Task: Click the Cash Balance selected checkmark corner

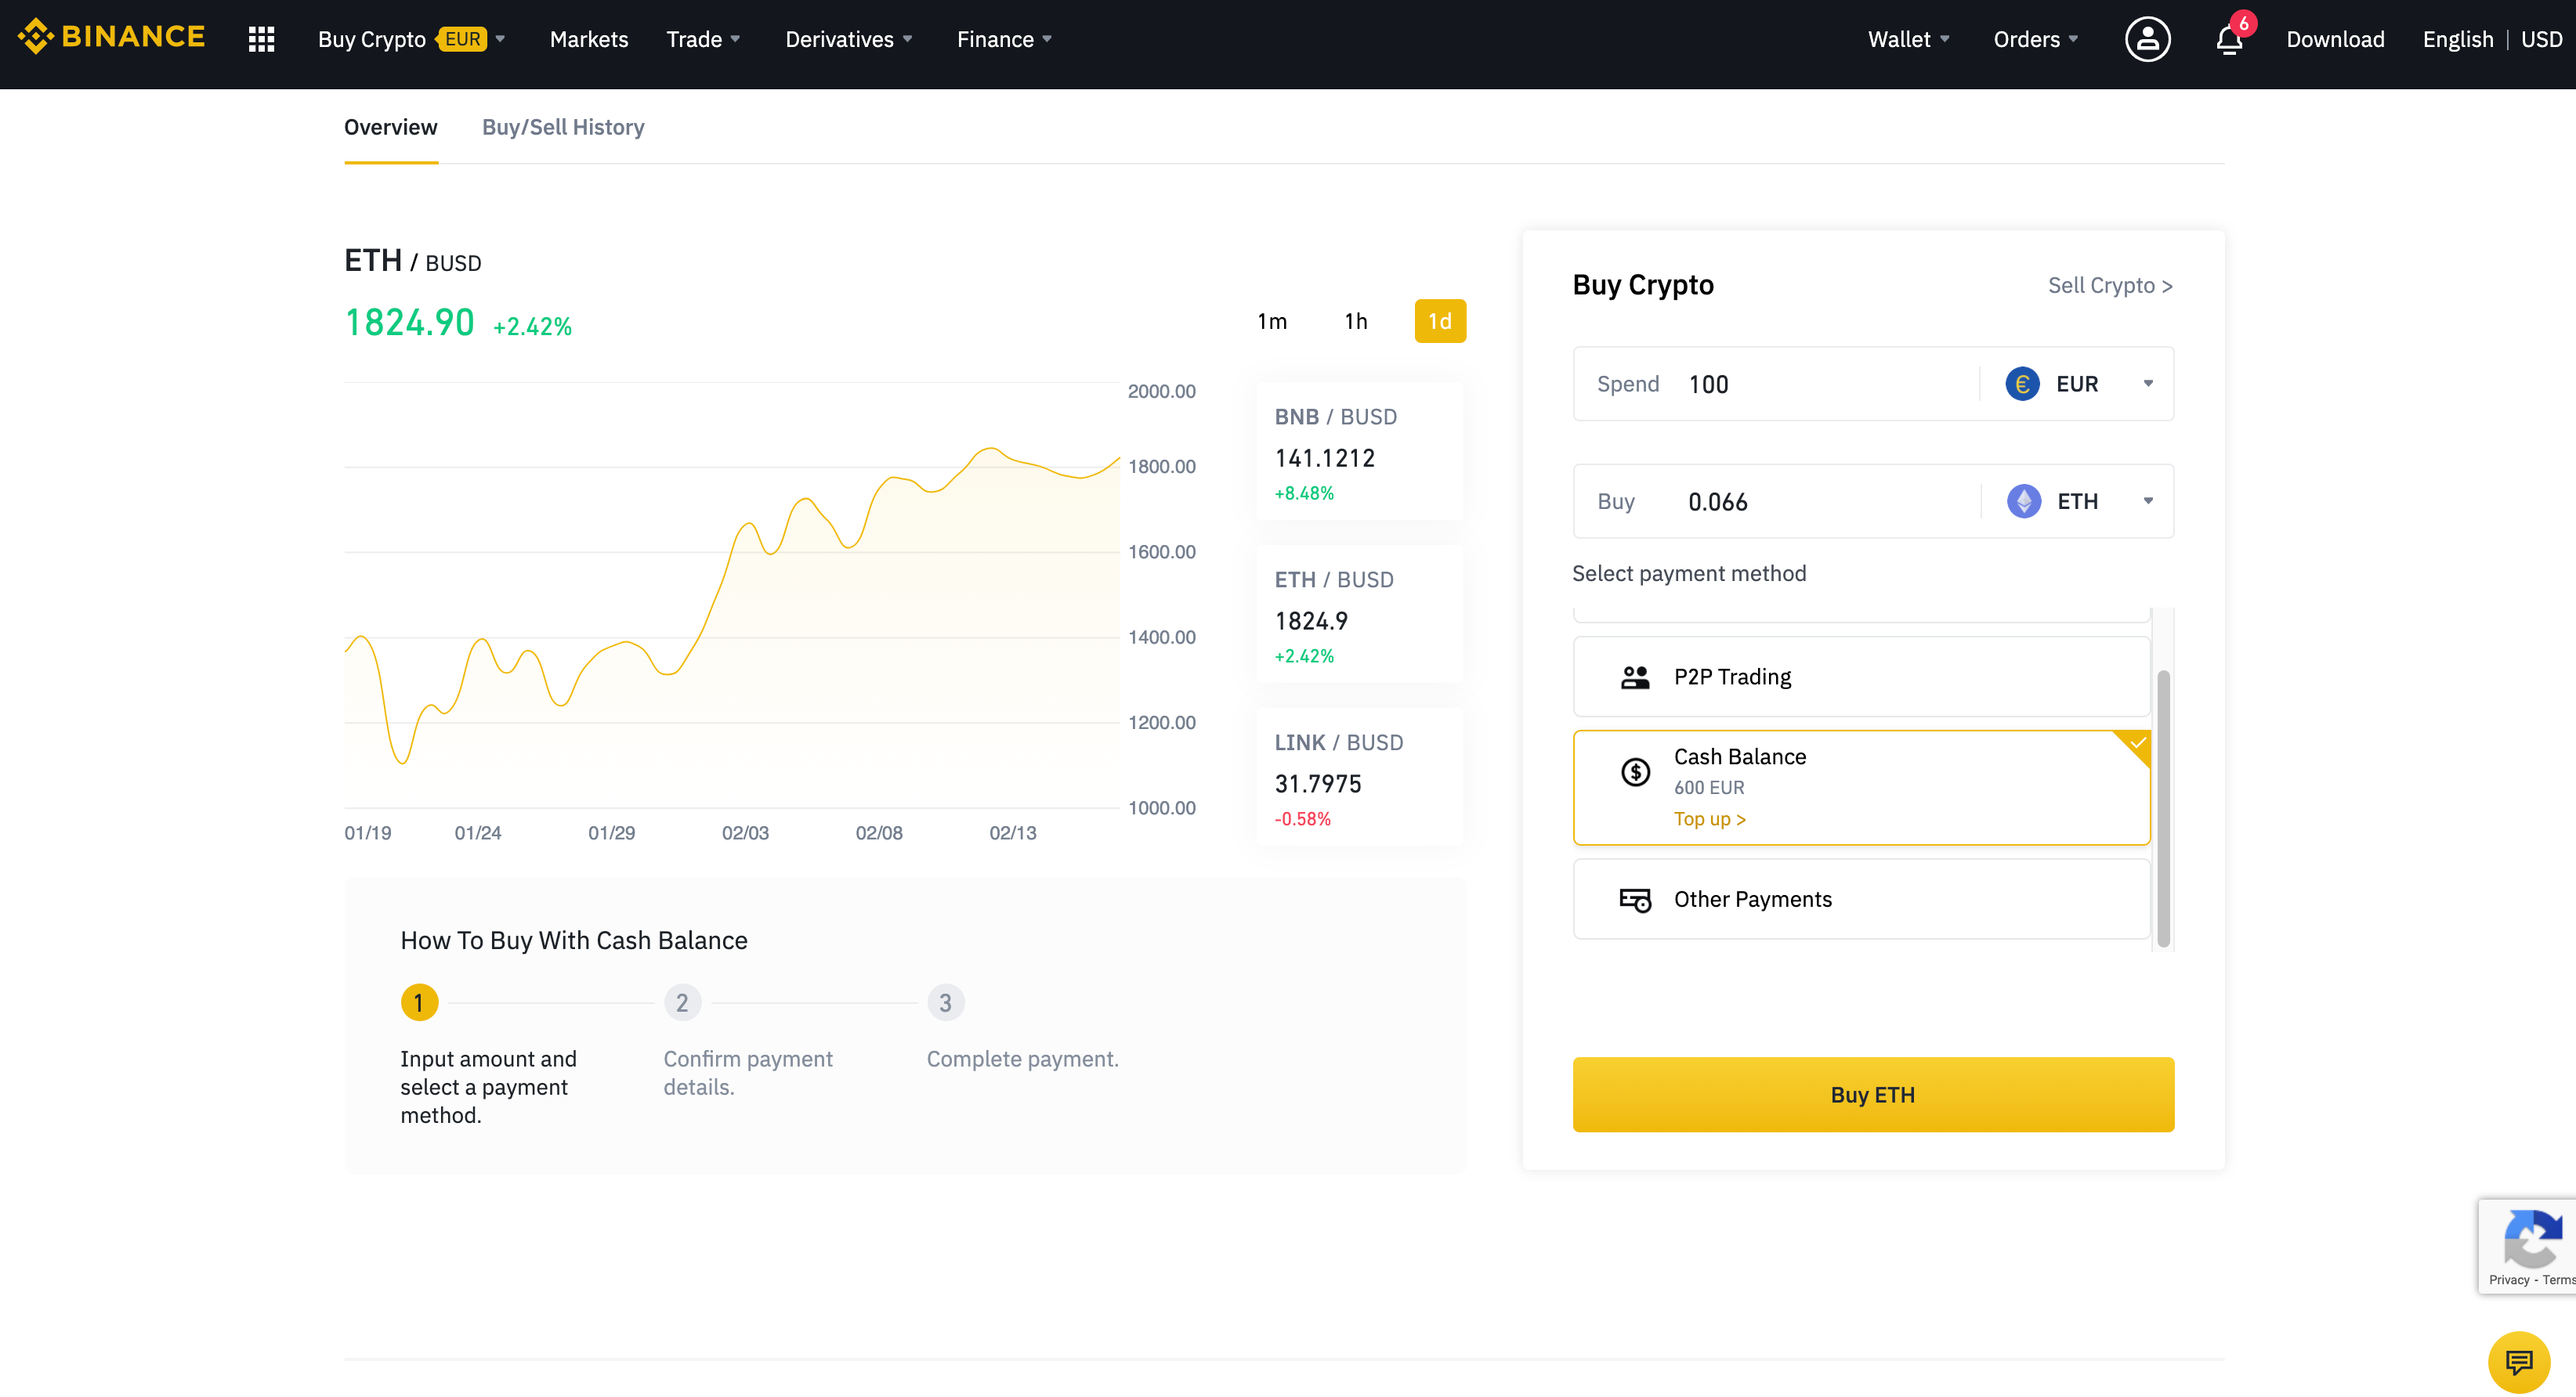Action: (2135, 745)
